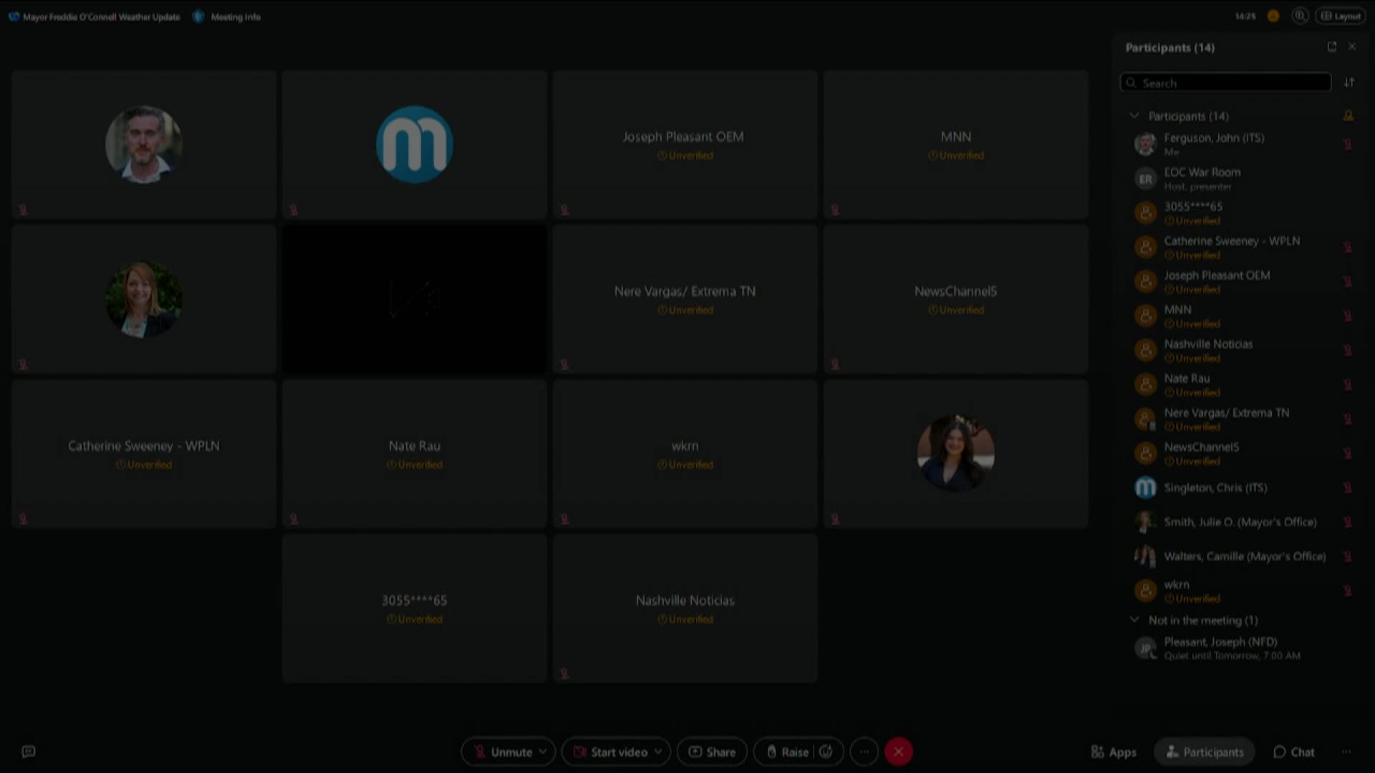Click the Share screen button
This screenshot has width=1375, height=773.
tap(712, 752)
